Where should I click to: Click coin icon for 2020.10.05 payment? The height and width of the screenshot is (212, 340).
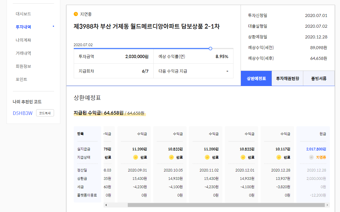pyautogui.click(x=171, y=157)
